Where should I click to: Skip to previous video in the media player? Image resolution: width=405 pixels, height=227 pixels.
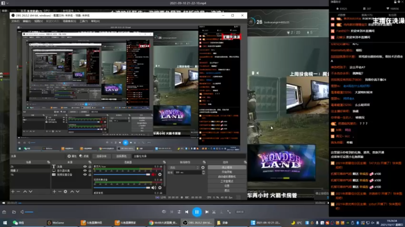pyautogui.click(x=186, y=212)
